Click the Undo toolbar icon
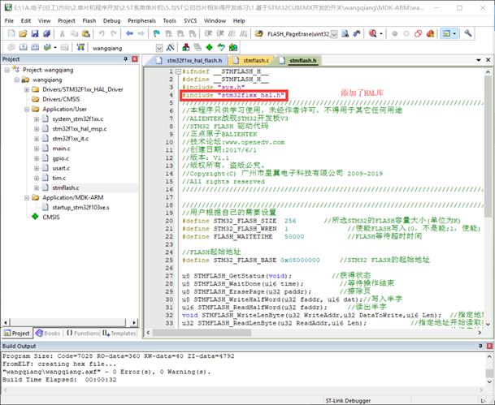The height and width of the screenshot is (405, 495). [102, 34]
